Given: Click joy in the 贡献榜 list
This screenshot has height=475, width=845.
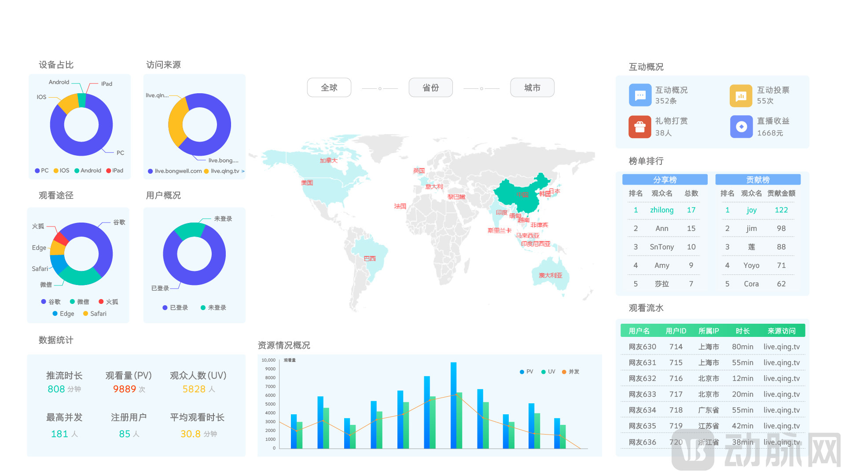Looking at the screenshot, I should point(752,210).
